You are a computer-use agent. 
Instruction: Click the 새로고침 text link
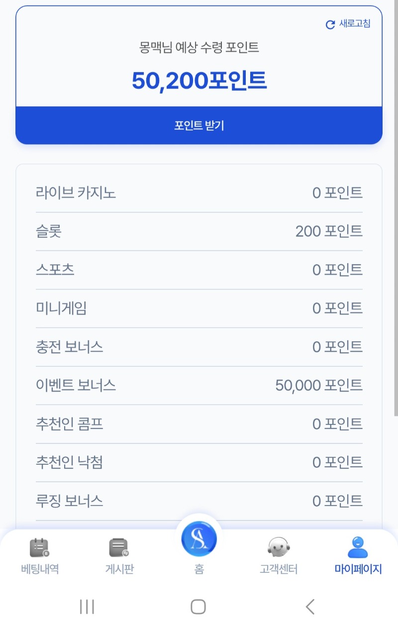point(355,24)
